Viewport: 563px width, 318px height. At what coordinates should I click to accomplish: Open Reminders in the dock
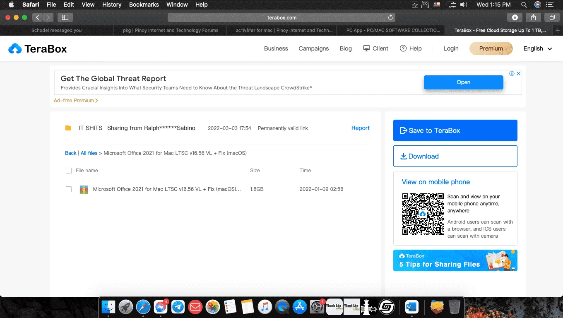point(230,307)
